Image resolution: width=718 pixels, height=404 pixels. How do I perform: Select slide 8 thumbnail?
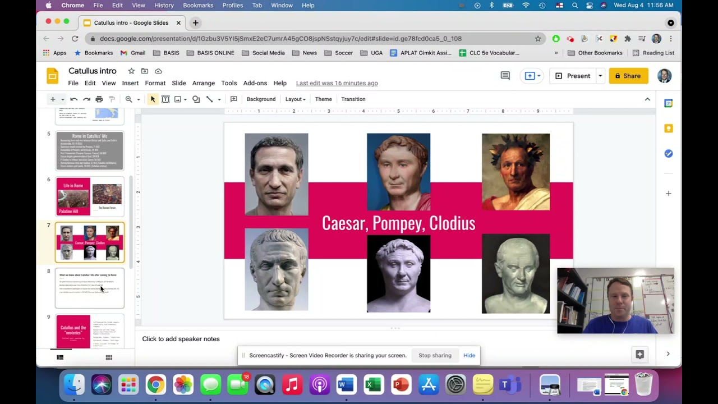[x=90, y=288]
